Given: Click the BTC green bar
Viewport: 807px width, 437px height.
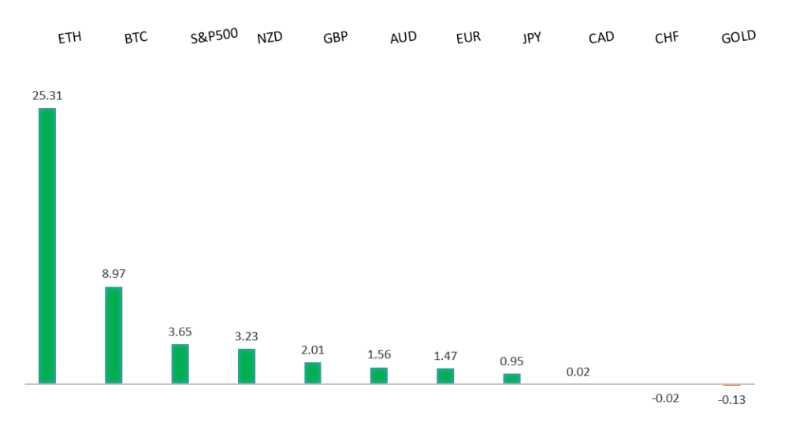Looking at the screenshot, I should pos(113,335).
